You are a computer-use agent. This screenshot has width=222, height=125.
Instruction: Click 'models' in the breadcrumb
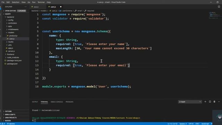pos(43,11)
